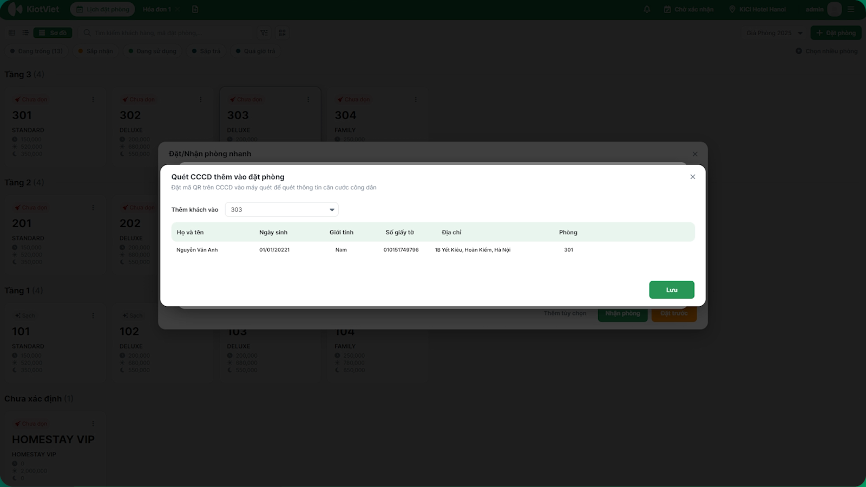Click the Đặt phòng button
Screen dimensions: 866x487
tap(836, 33)
